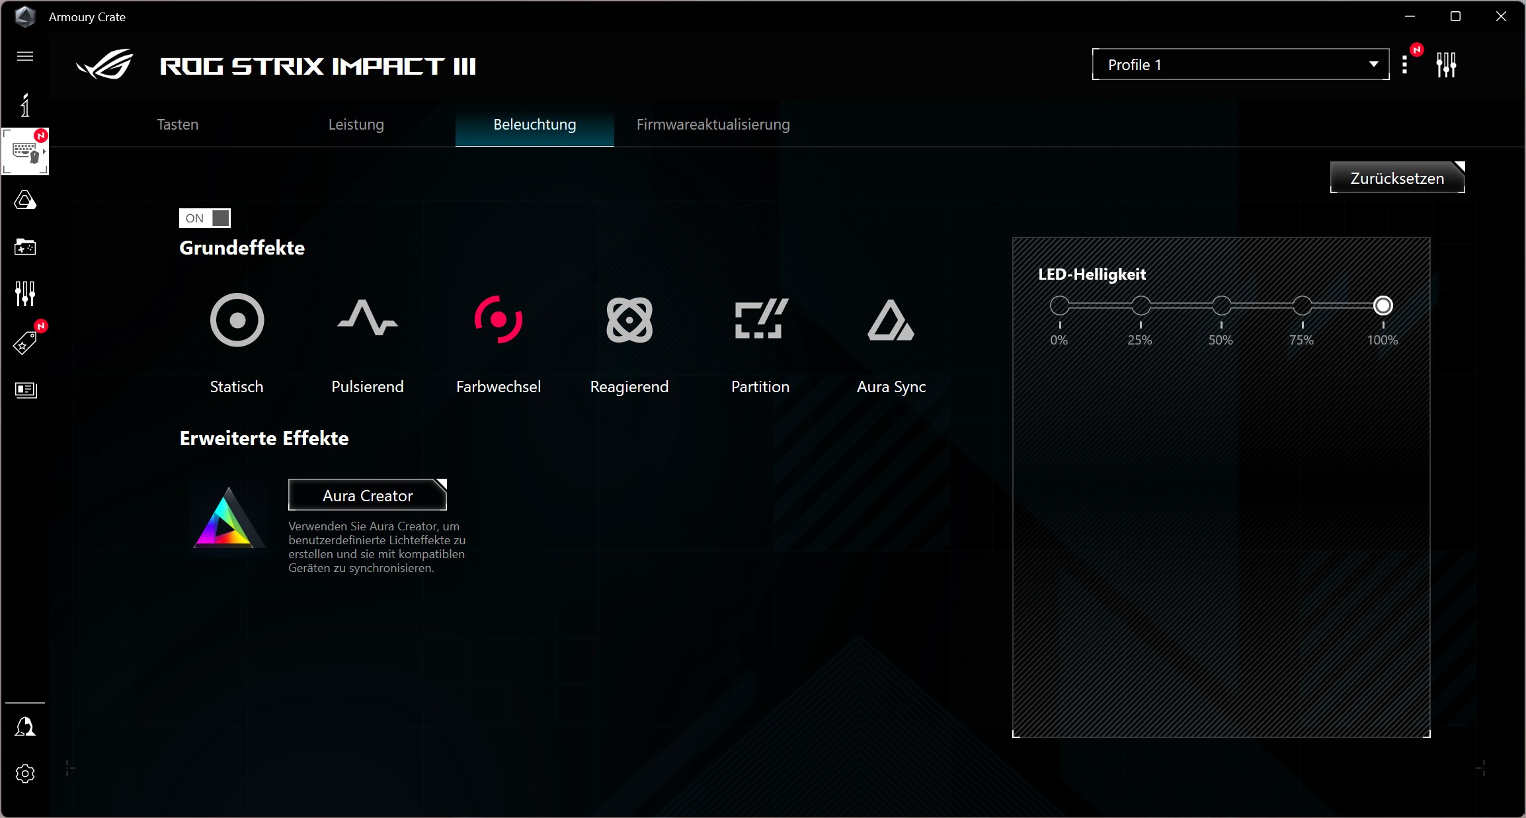Open the app settings gear at the bottom
1526x818 pixels.
pos(24,774)
